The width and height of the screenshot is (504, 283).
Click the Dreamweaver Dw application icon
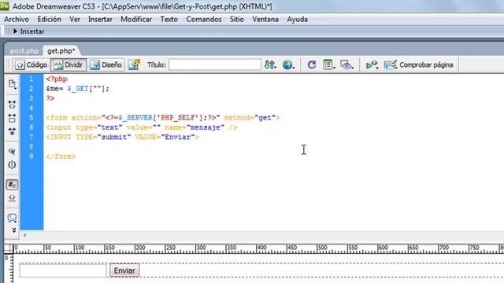pyautogui.click(x=5, y=6)
